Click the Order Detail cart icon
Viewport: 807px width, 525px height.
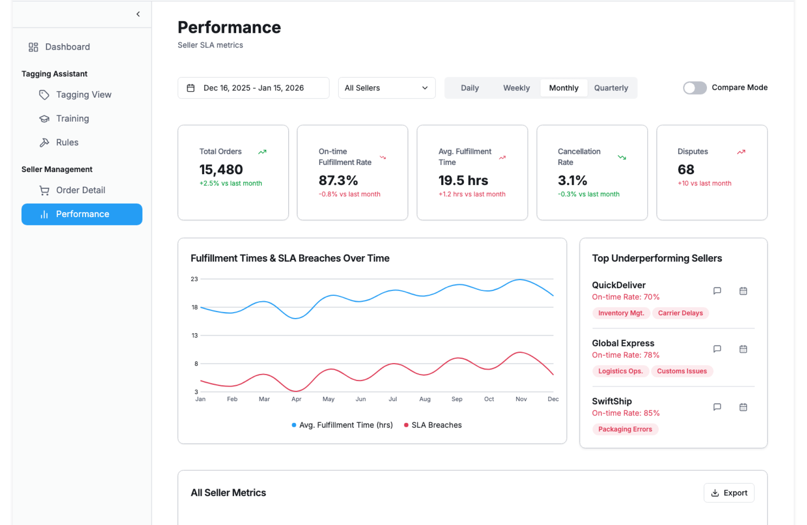point(44,190)
